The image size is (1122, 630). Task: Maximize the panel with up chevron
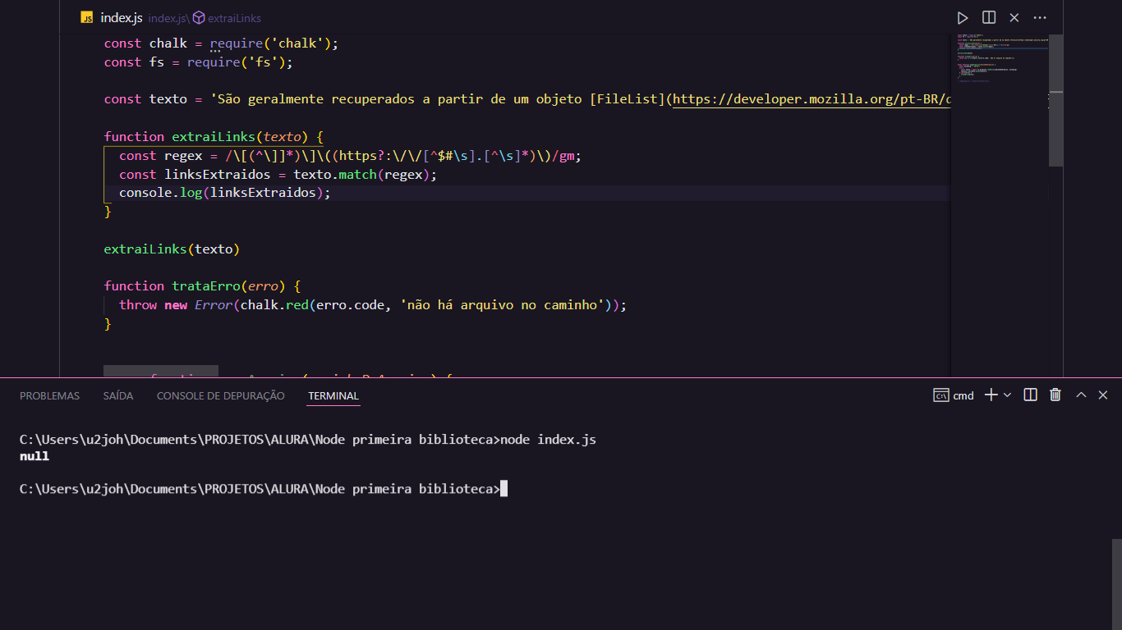pyautogui.click(x=1081, y=395)
